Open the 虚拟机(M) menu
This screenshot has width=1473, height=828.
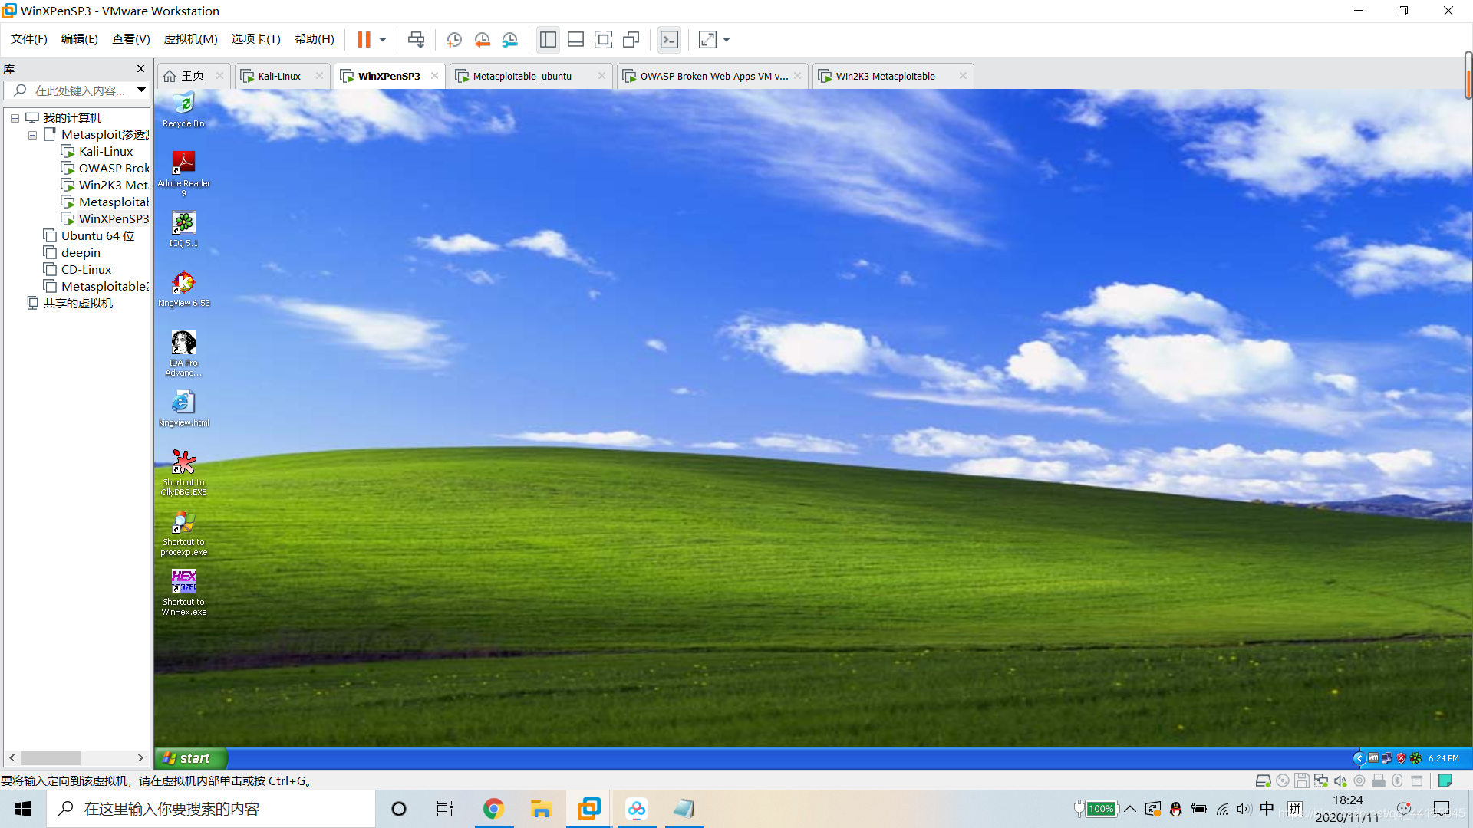190,39
